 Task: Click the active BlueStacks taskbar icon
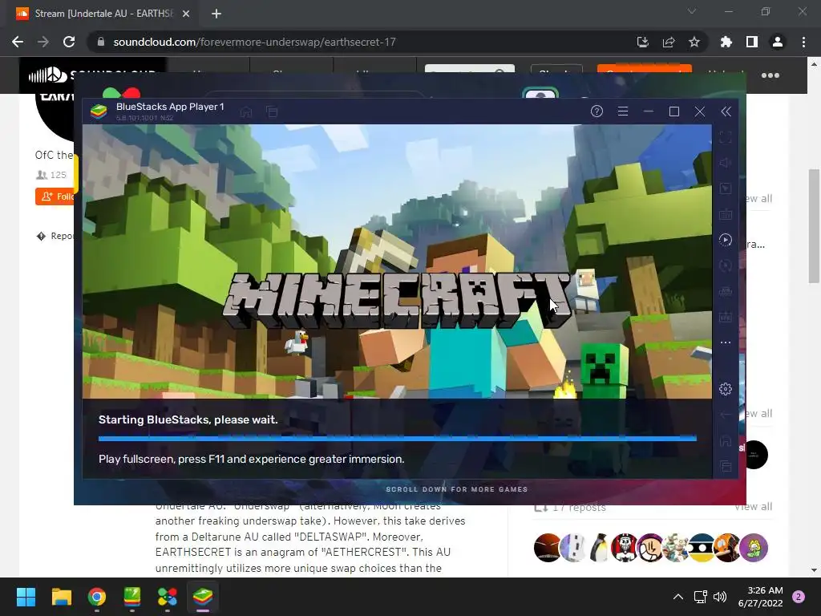click(x=203, y=597)
